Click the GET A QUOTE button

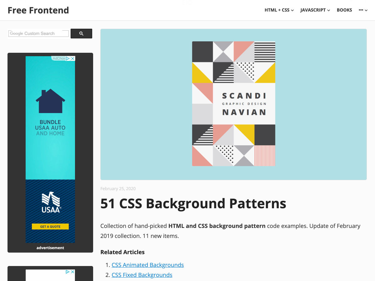[50, 227]
